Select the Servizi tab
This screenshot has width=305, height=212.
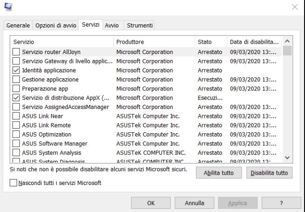tap(91, 25)
